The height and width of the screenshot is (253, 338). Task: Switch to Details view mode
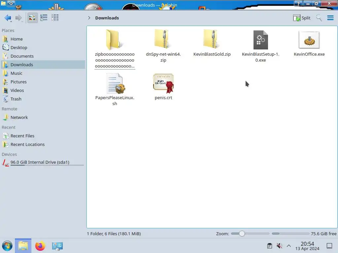coord(55,18)
